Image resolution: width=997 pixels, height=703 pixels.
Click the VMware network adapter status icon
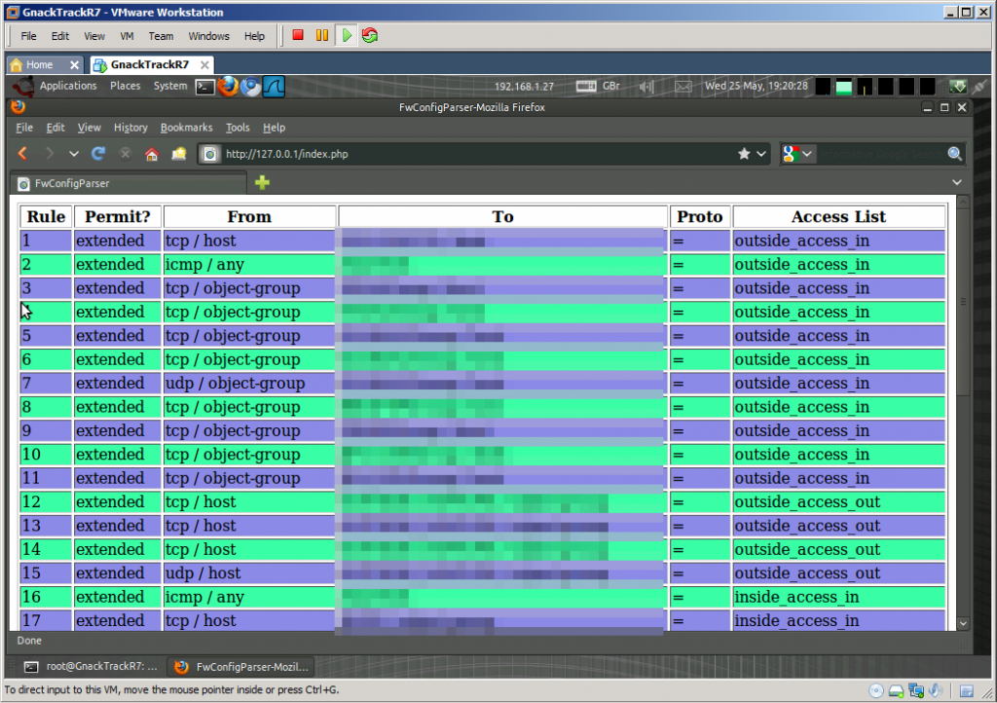[916, 691]
